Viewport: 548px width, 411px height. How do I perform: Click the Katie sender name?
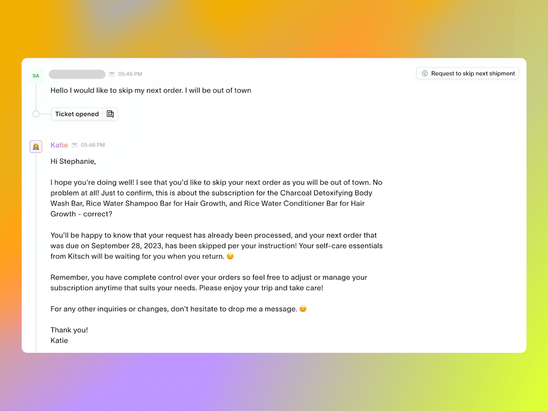coord(59,145)
